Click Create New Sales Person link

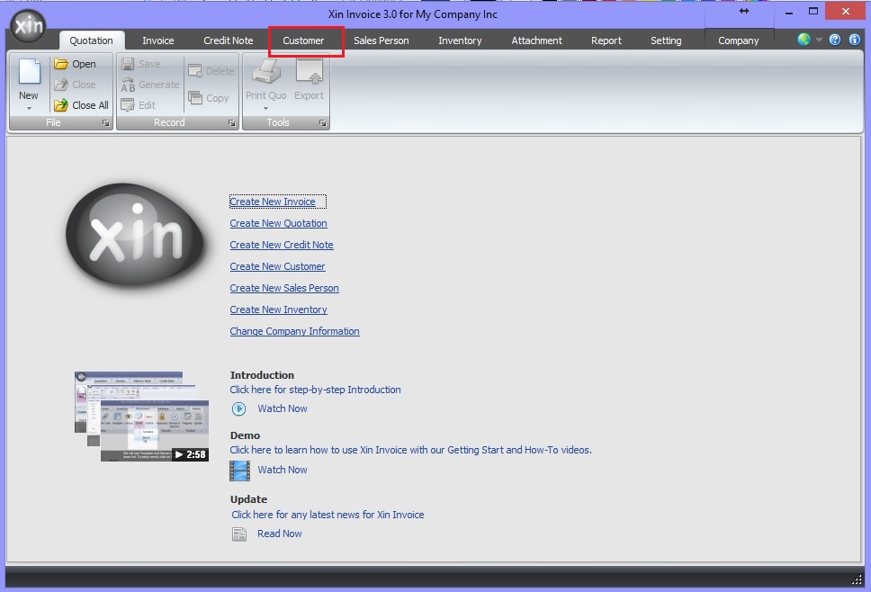(284, 288)
